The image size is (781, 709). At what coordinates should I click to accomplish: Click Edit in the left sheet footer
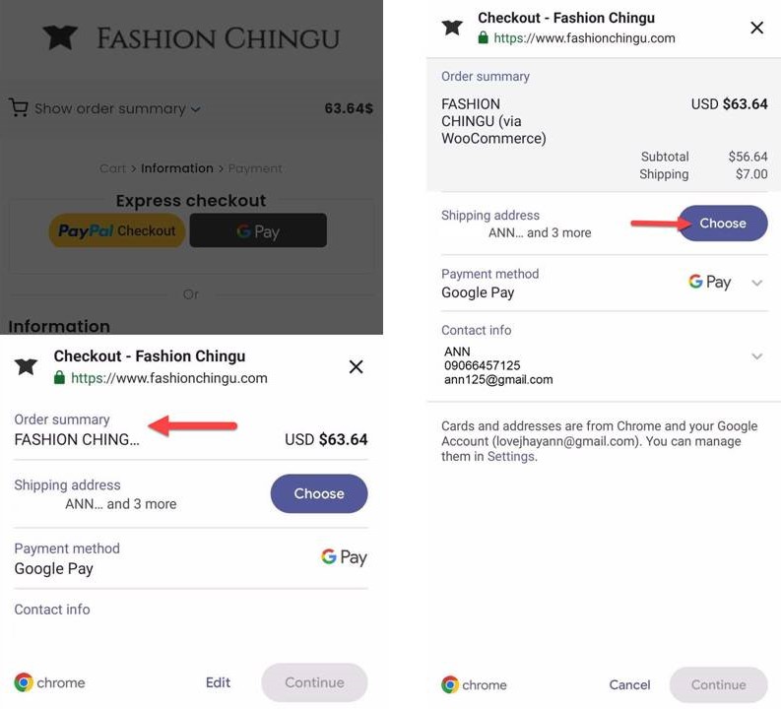click(x=219, y=682)
